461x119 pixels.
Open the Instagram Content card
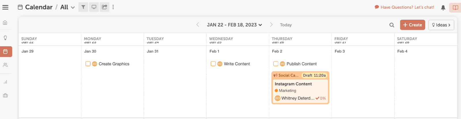[293, 84]
